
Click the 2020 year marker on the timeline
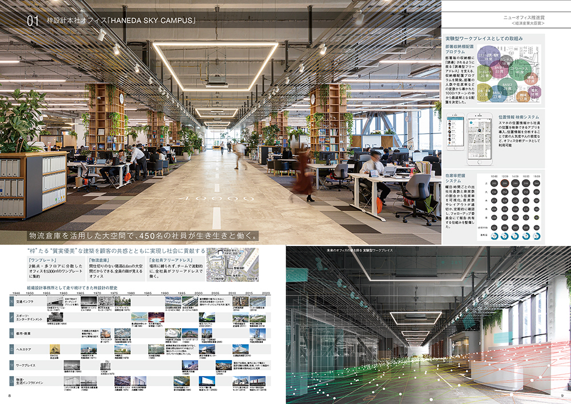pos(266,293)
